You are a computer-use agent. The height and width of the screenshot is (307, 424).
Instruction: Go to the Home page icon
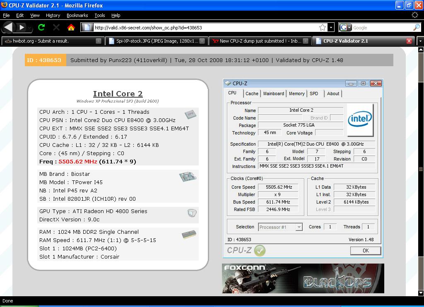tap(71, 27)
